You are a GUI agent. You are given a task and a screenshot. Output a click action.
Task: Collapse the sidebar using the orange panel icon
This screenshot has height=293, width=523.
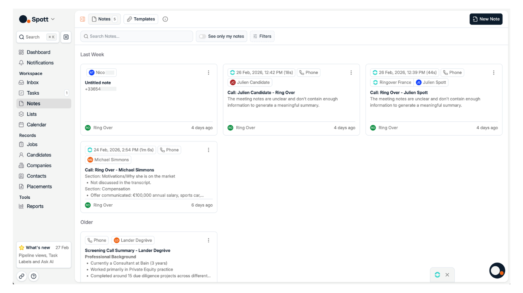click(x=82, y=18)
